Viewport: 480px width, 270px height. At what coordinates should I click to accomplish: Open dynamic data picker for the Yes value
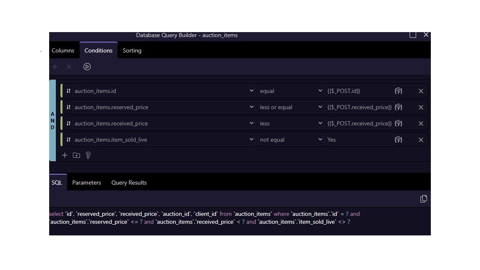pyautogui.click(x=398, y=140)
